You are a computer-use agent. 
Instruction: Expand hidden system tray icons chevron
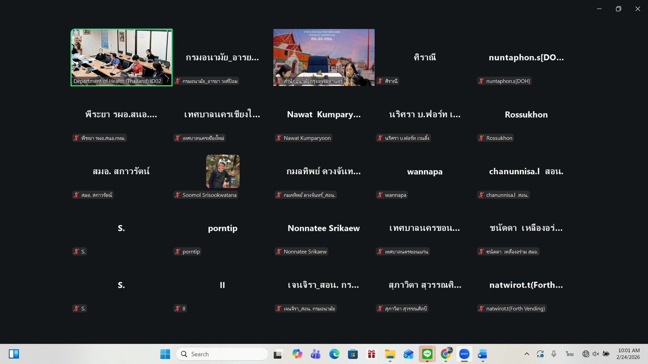pos(526,354)
